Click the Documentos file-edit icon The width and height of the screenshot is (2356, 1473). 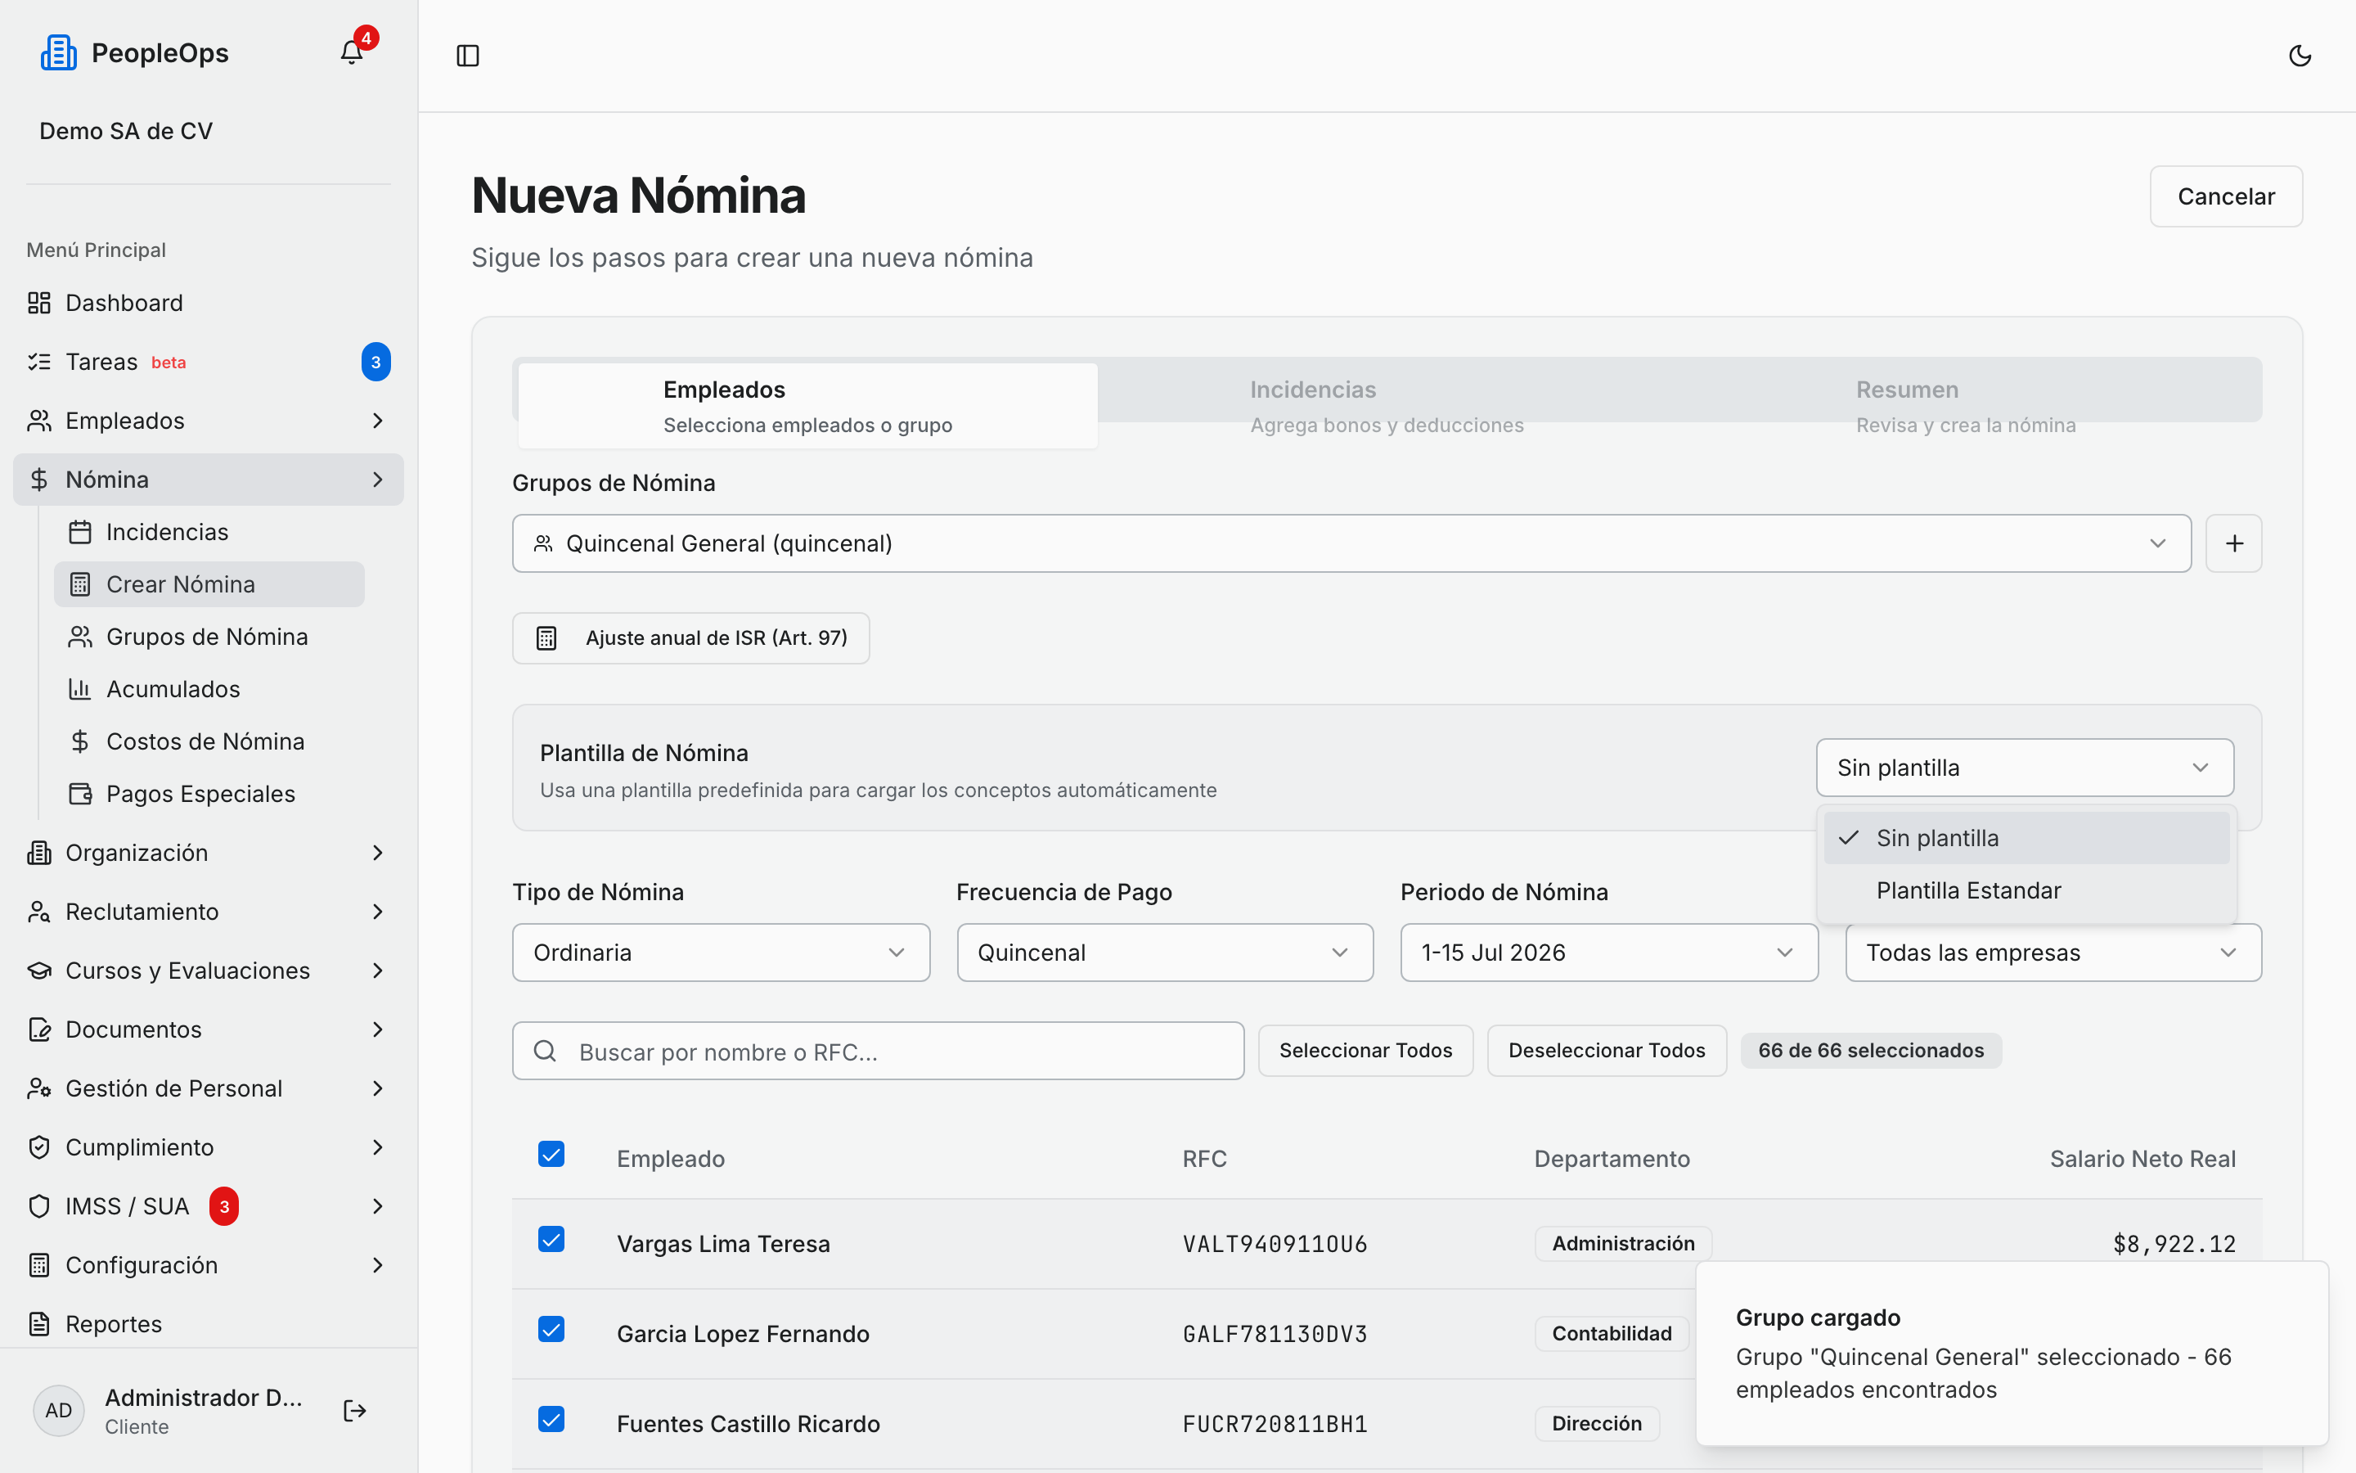pyautogui.click(x=39, y=1029)
